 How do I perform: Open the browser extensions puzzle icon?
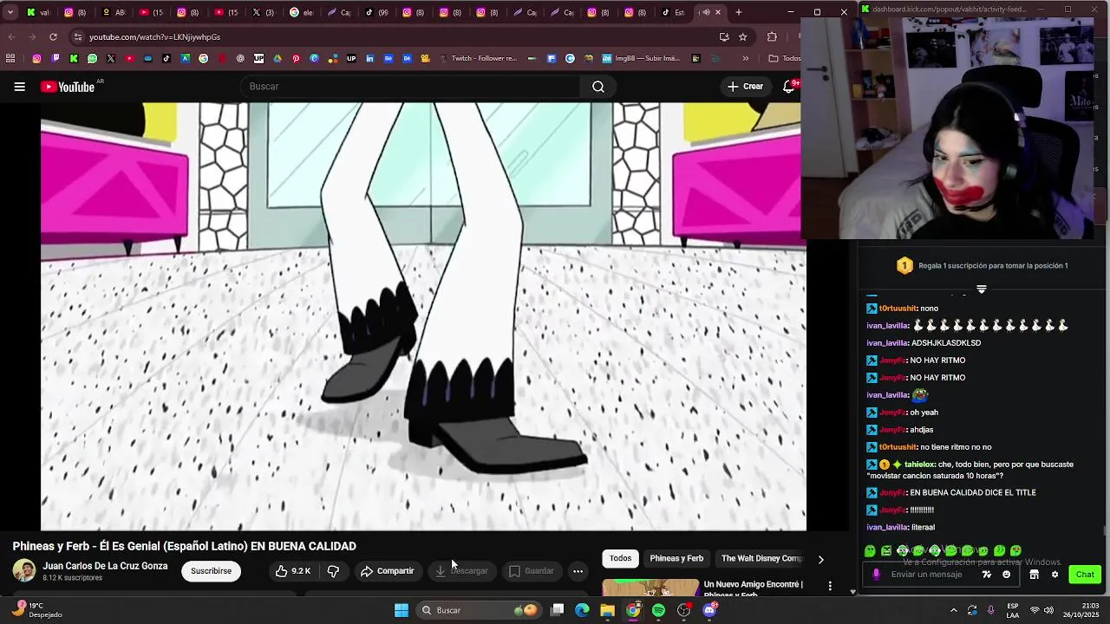click(x=772, y=37)
